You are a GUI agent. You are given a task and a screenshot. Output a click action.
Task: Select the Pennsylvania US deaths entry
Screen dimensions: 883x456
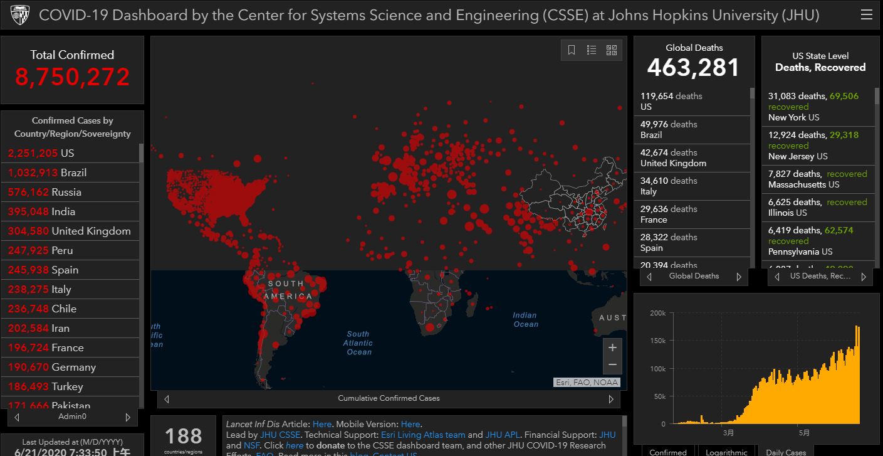coord(820,241)
